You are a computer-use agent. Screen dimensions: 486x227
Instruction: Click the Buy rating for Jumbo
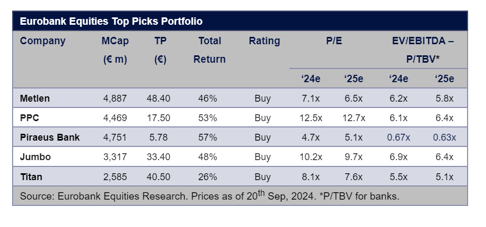262,157
